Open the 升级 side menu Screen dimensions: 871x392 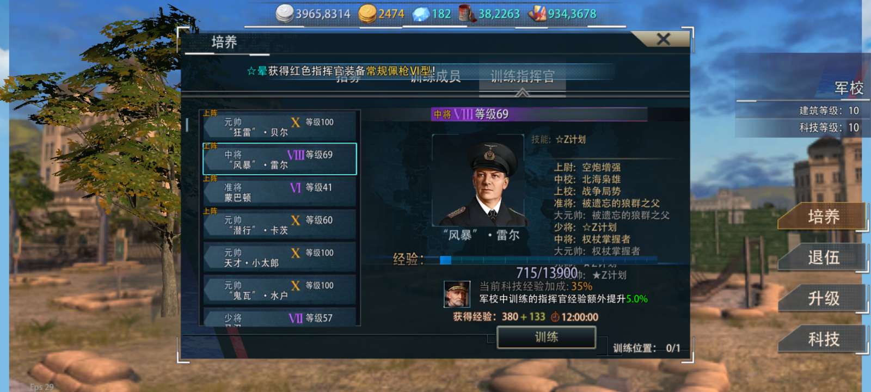[x=823, y=298]
